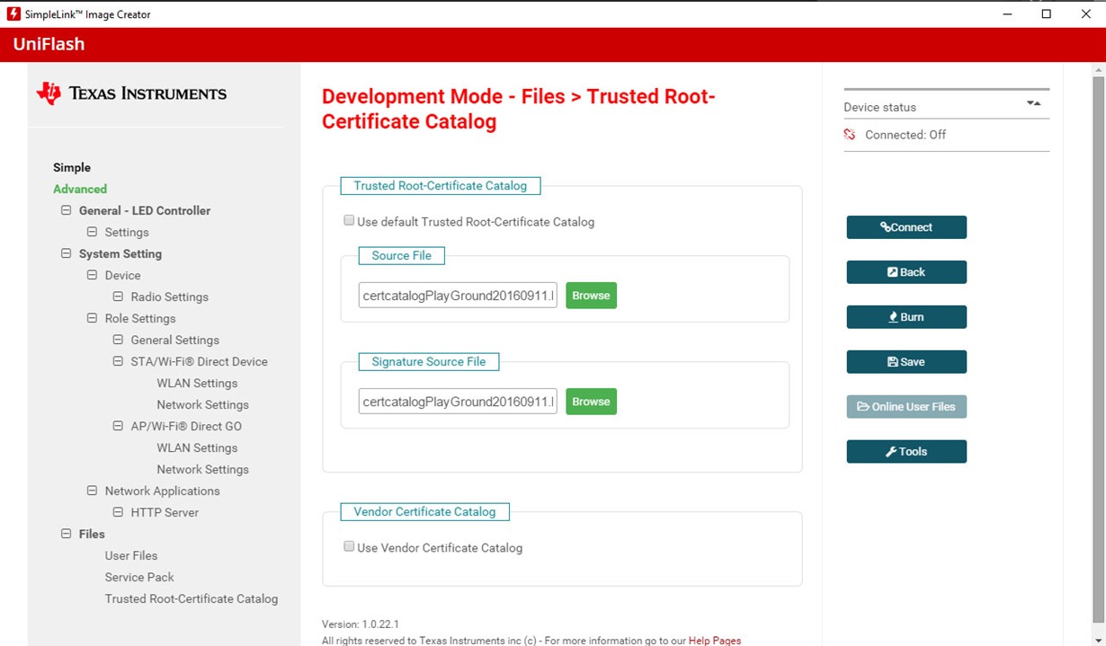1106x646 pixels.
Task: Switch to Simple mode
Action: 72,167
